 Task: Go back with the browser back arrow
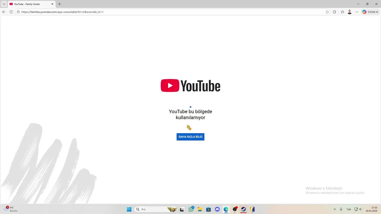click(x=4, y=12)
